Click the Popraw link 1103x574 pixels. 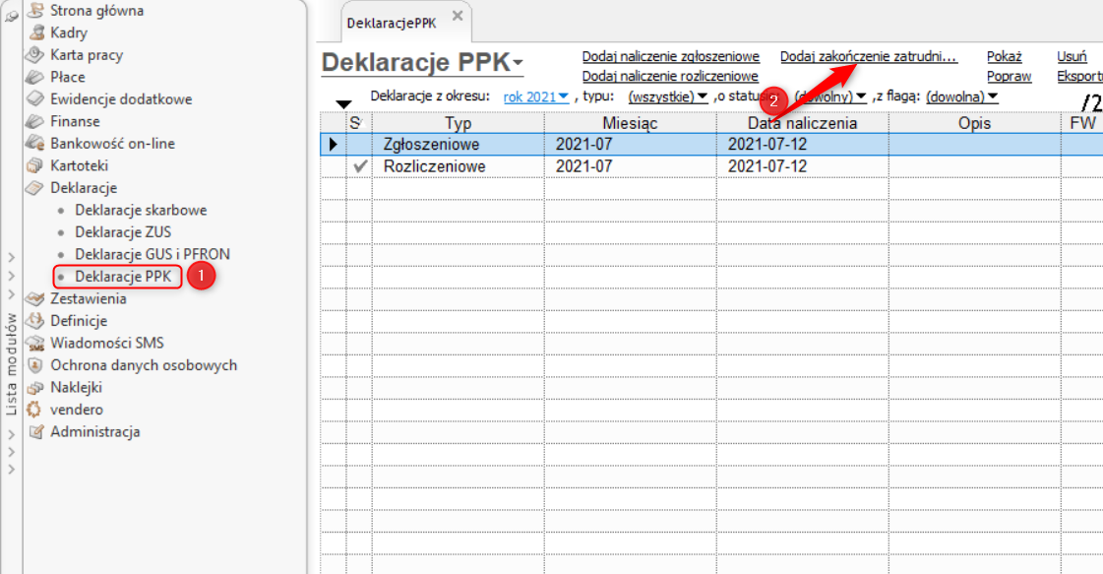1009,76
